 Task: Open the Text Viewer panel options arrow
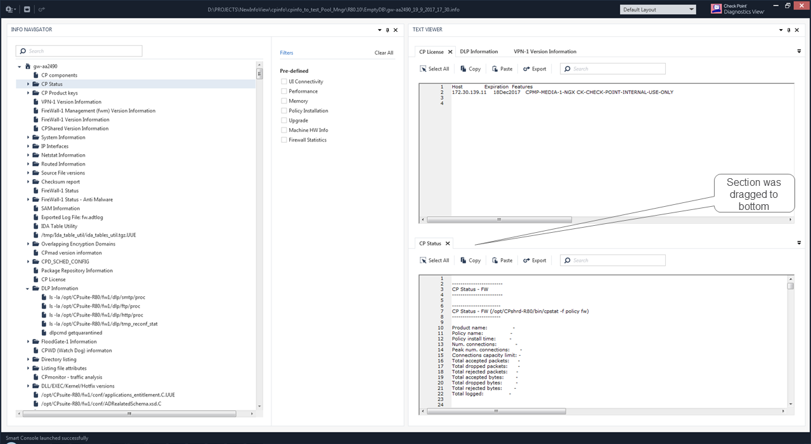pos(781,30)
